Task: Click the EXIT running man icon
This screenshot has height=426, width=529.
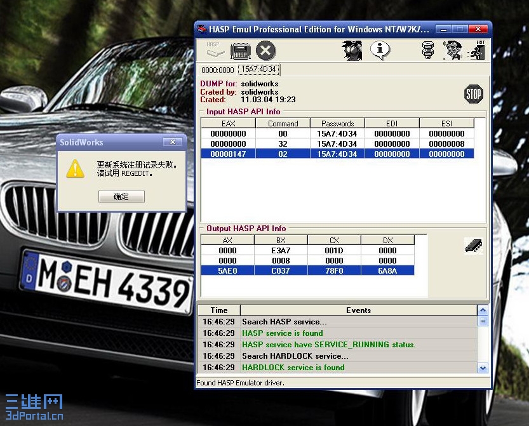Action: (x=477, y=50)
